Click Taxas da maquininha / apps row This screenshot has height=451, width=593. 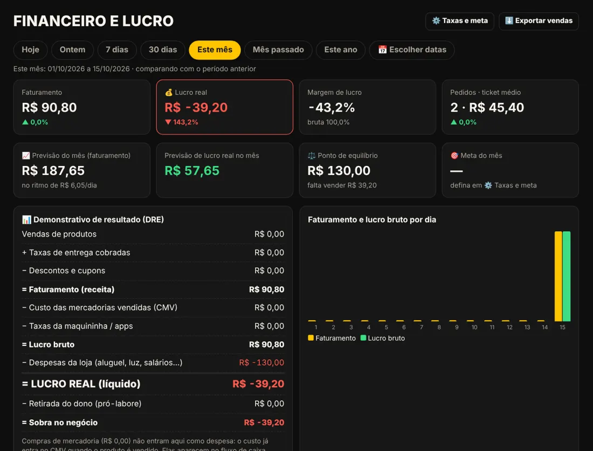[x=153, y=326]
